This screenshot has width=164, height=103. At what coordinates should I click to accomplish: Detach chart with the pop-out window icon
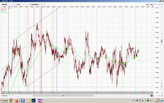click(x=162, y=4)
